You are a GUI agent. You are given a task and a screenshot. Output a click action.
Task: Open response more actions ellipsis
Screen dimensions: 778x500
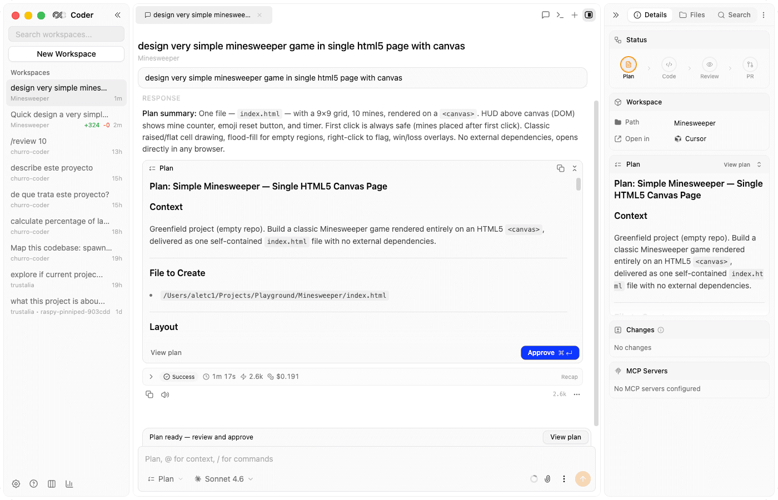[577, 394]
